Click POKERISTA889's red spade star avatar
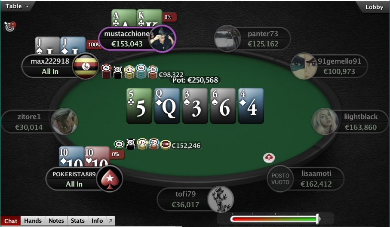390x227 pixels. click(110, 179)
